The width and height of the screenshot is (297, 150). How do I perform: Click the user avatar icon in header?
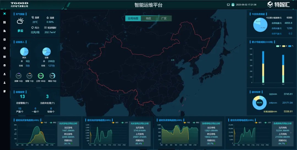233,5
